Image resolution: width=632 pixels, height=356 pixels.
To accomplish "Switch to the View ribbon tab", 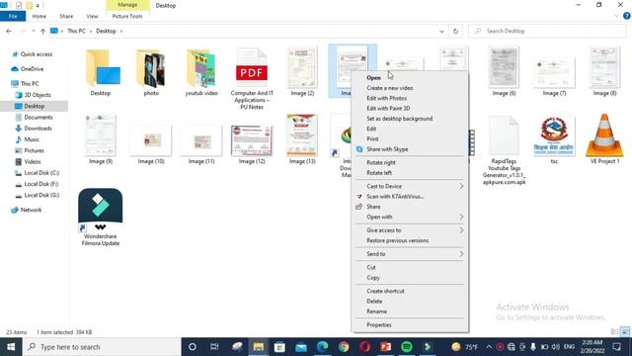I will click(x=92, y=16).
